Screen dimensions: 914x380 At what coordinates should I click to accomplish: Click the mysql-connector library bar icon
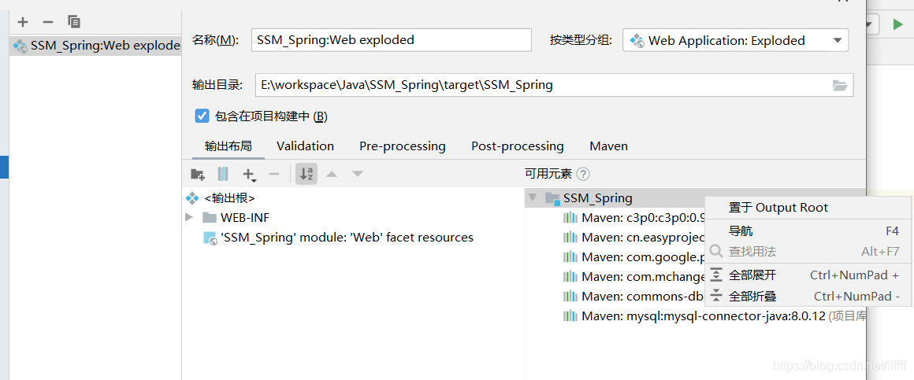pyautogui.click(x=570, y=316)
